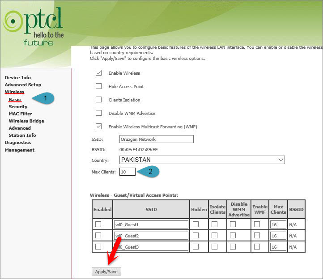Click Max Clients field for wl0_Guest2
This screenshot has height=279, width=323.
278,236
